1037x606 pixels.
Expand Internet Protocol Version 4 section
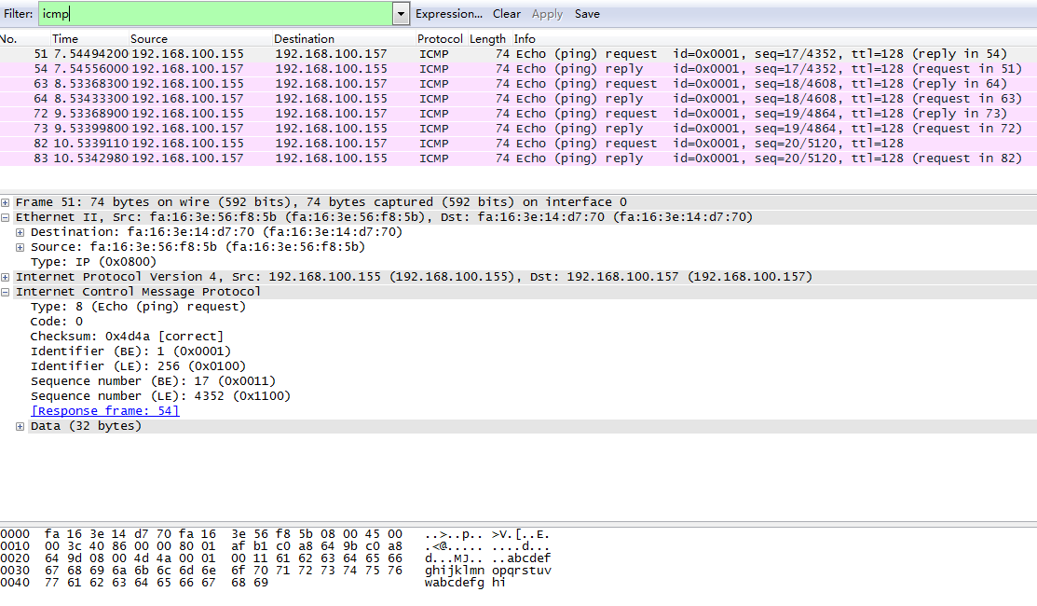7,276
